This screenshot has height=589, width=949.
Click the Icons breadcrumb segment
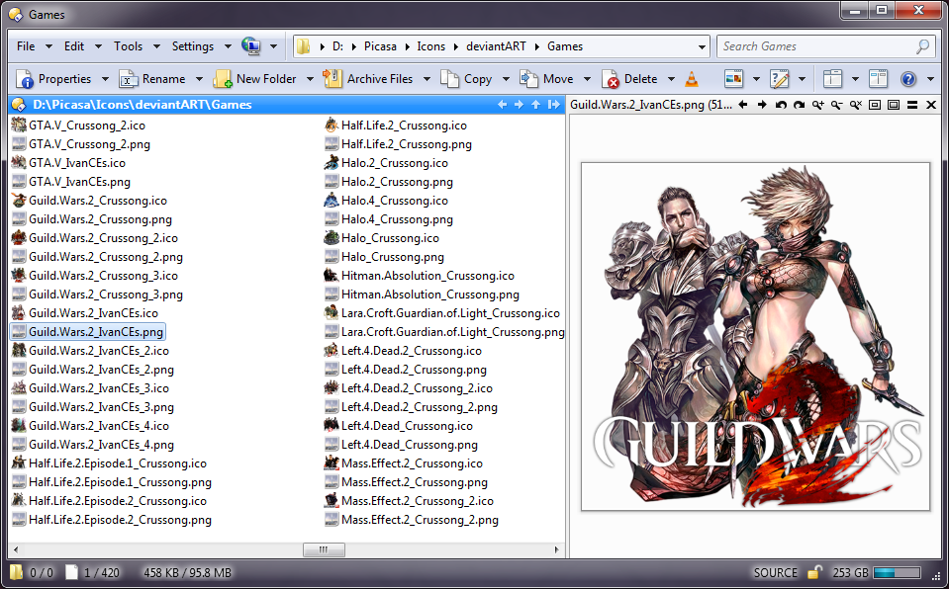(x=430, y=46)
